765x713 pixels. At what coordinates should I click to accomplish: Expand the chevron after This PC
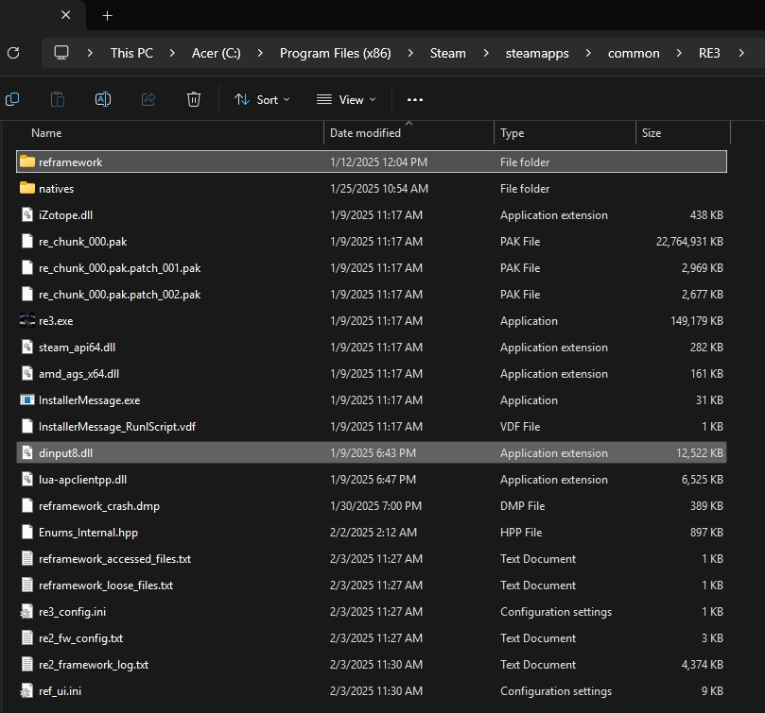[172, 53]
